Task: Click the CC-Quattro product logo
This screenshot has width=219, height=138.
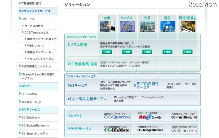Action: 117,116
